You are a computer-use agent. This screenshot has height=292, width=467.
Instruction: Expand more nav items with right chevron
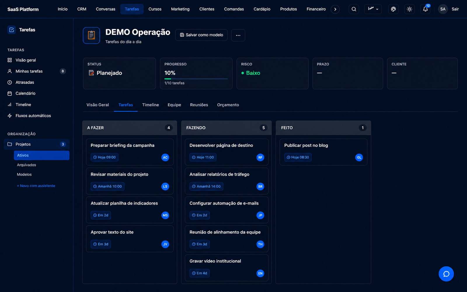[x=335, y=9]
